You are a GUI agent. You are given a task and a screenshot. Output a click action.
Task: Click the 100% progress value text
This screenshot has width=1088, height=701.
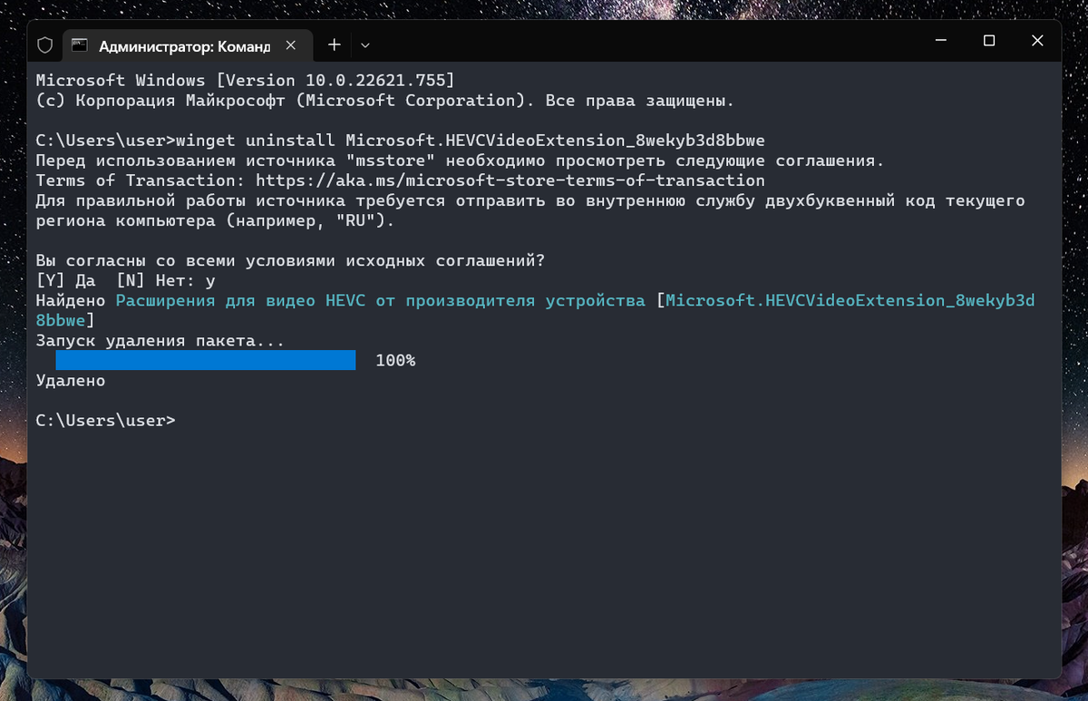pos(395,360)
